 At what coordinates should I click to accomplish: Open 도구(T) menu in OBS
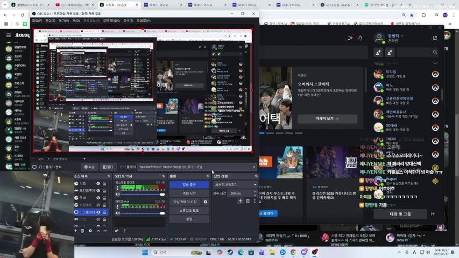(x=128, y=20)
